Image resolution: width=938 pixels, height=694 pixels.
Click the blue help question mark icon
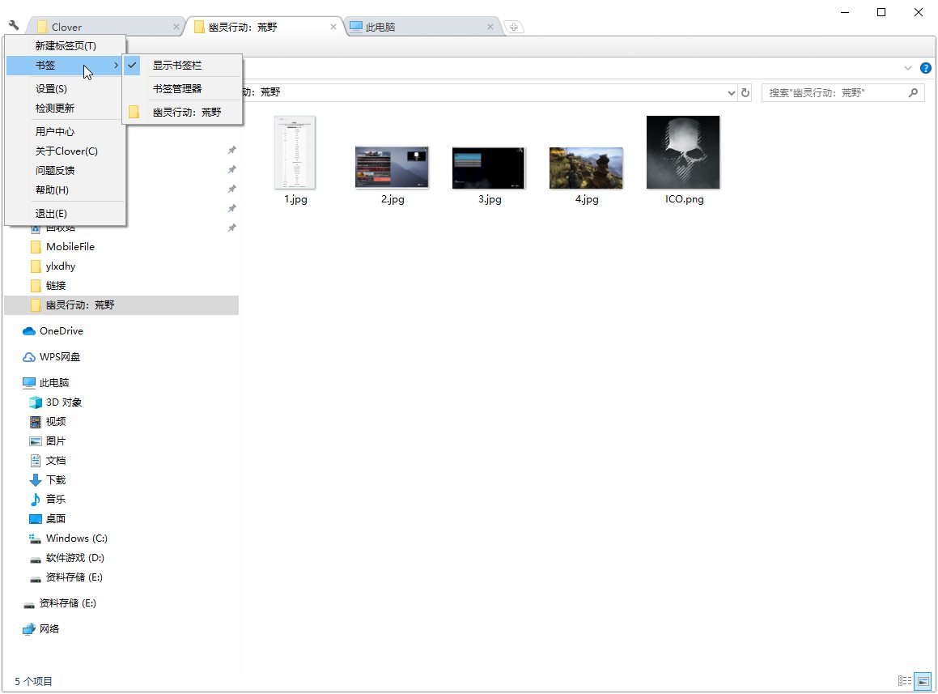(926, 68)
